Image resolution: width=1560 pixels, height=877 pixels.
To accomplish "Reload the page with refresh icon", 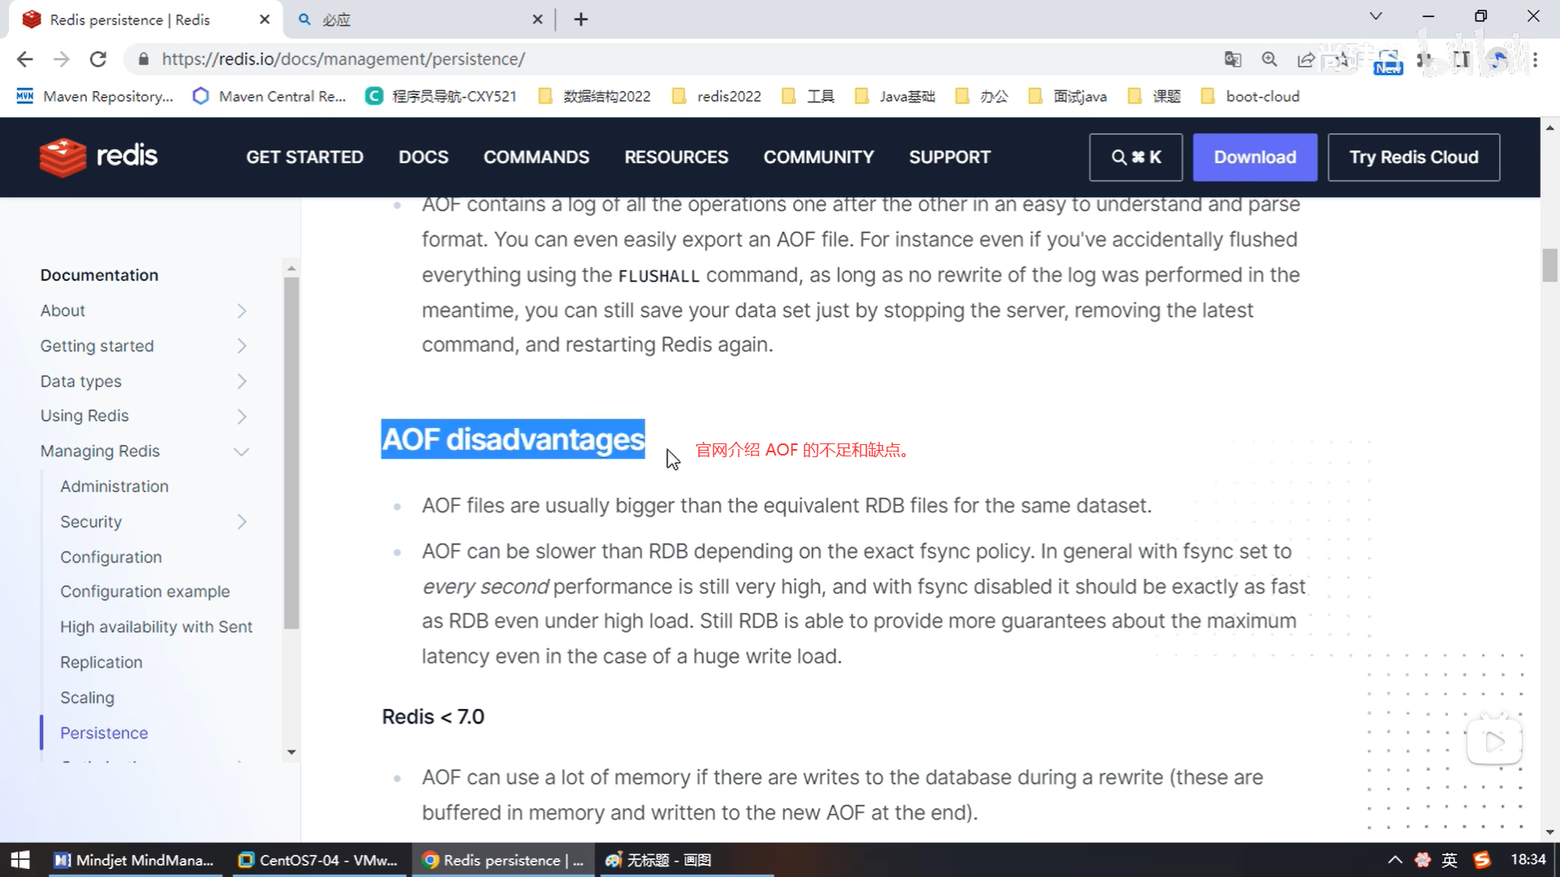I will coord(98,59).
